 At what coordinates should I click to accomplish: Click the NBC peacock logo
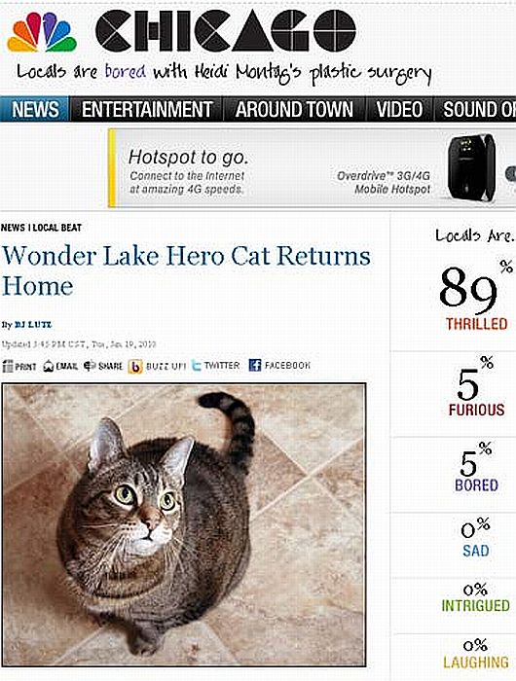42,32
